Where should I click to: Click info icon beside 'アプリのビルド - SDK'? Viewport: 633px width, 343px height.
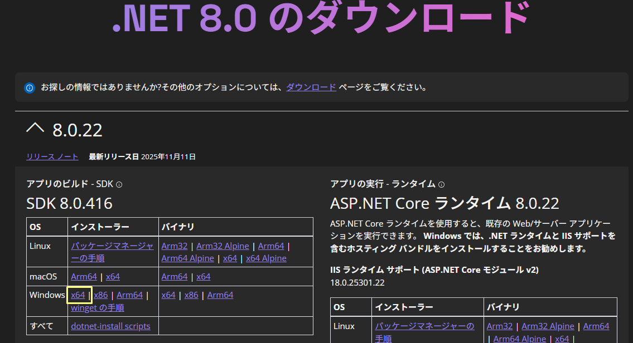119,184
